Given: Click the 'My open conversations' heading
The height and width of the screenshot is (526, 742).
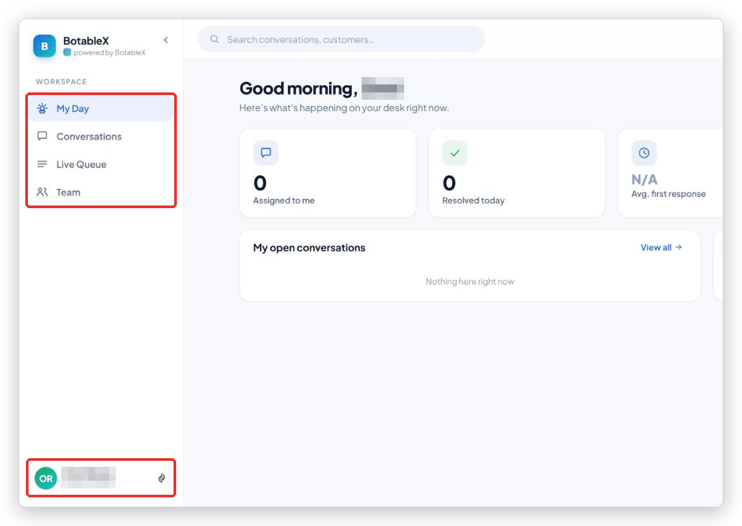Looking at the screenshot, I should pos(309,247).
